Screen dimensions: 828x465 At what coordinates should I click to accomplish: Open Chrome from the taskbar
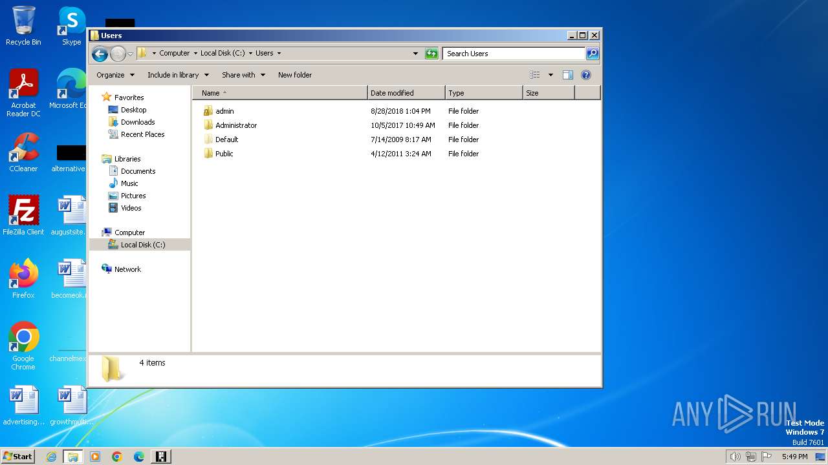click(117, 457)
